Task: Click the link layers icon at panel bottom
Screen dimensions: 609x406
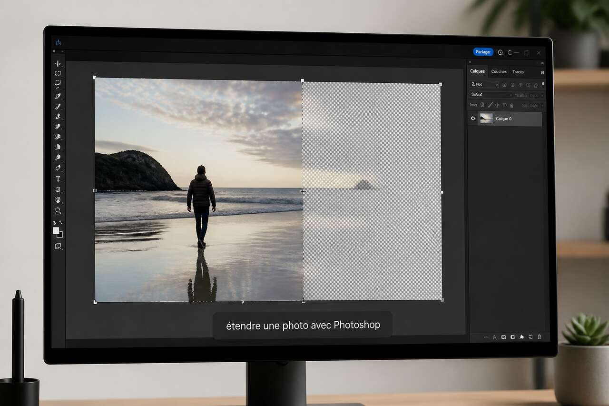Action: click(x=486, y=337)
